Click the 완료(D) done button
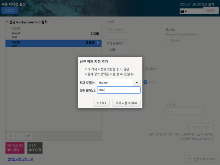The width and height of the screenshot is (220, 165). 10,10
